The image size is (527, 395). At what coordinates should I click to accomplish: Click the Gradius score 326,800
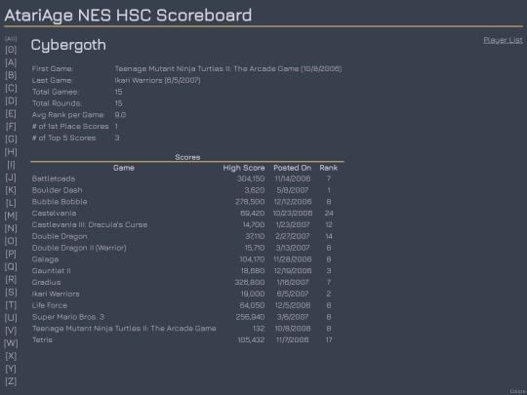tap(250, 282)
